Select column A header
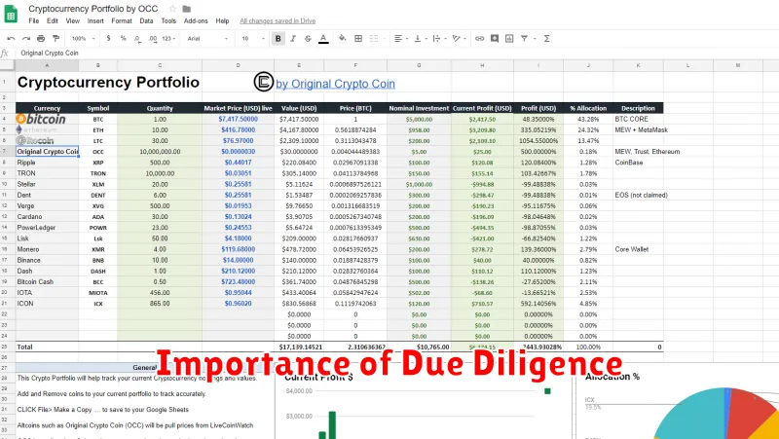Viewport: 779px width, 439px height. (x=47, y=65)
